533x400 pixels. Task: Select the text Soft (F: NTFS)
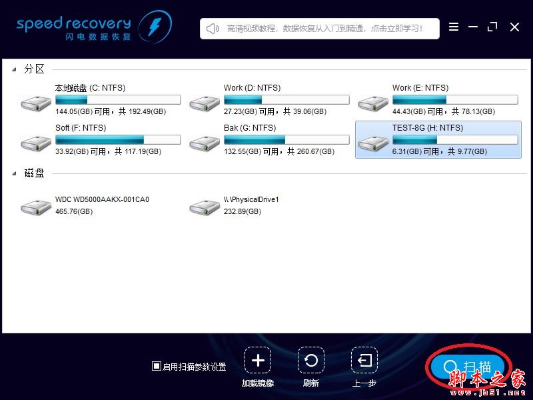point(81,128)
